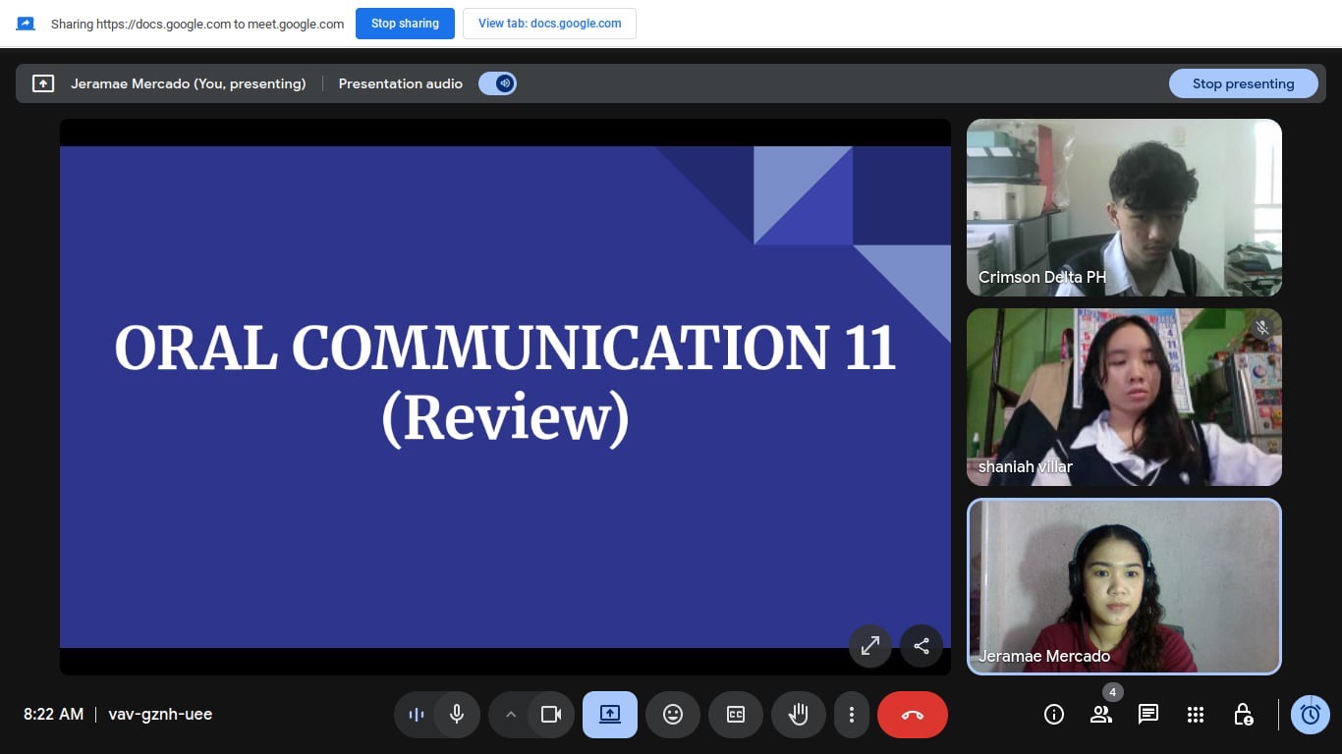This screenshot has height=754, width=1342.
Task: Click the present screen icon
Action: tap(610, 715)
